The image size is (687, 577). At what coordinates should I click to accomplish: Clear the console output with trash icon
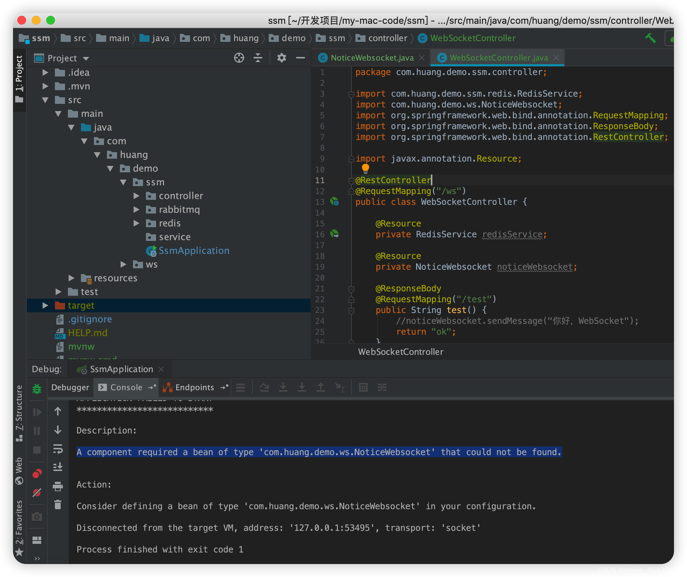(x=58, y=505)
